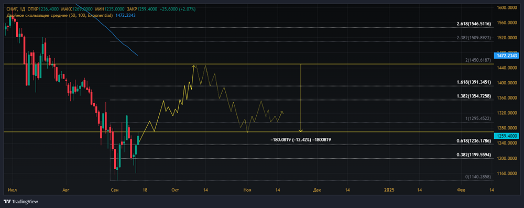Click the 1520.0000 price scale value
Screen dimensions: 524x208
(506, 38)
